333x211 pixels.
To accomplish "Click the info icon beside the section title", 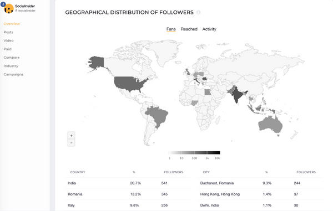I will 198,12.
